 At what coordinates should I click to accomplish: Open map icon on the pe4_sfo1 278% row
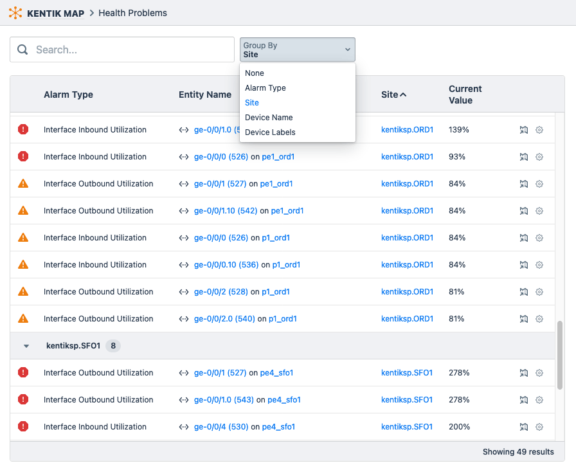(x=524, y=372)
